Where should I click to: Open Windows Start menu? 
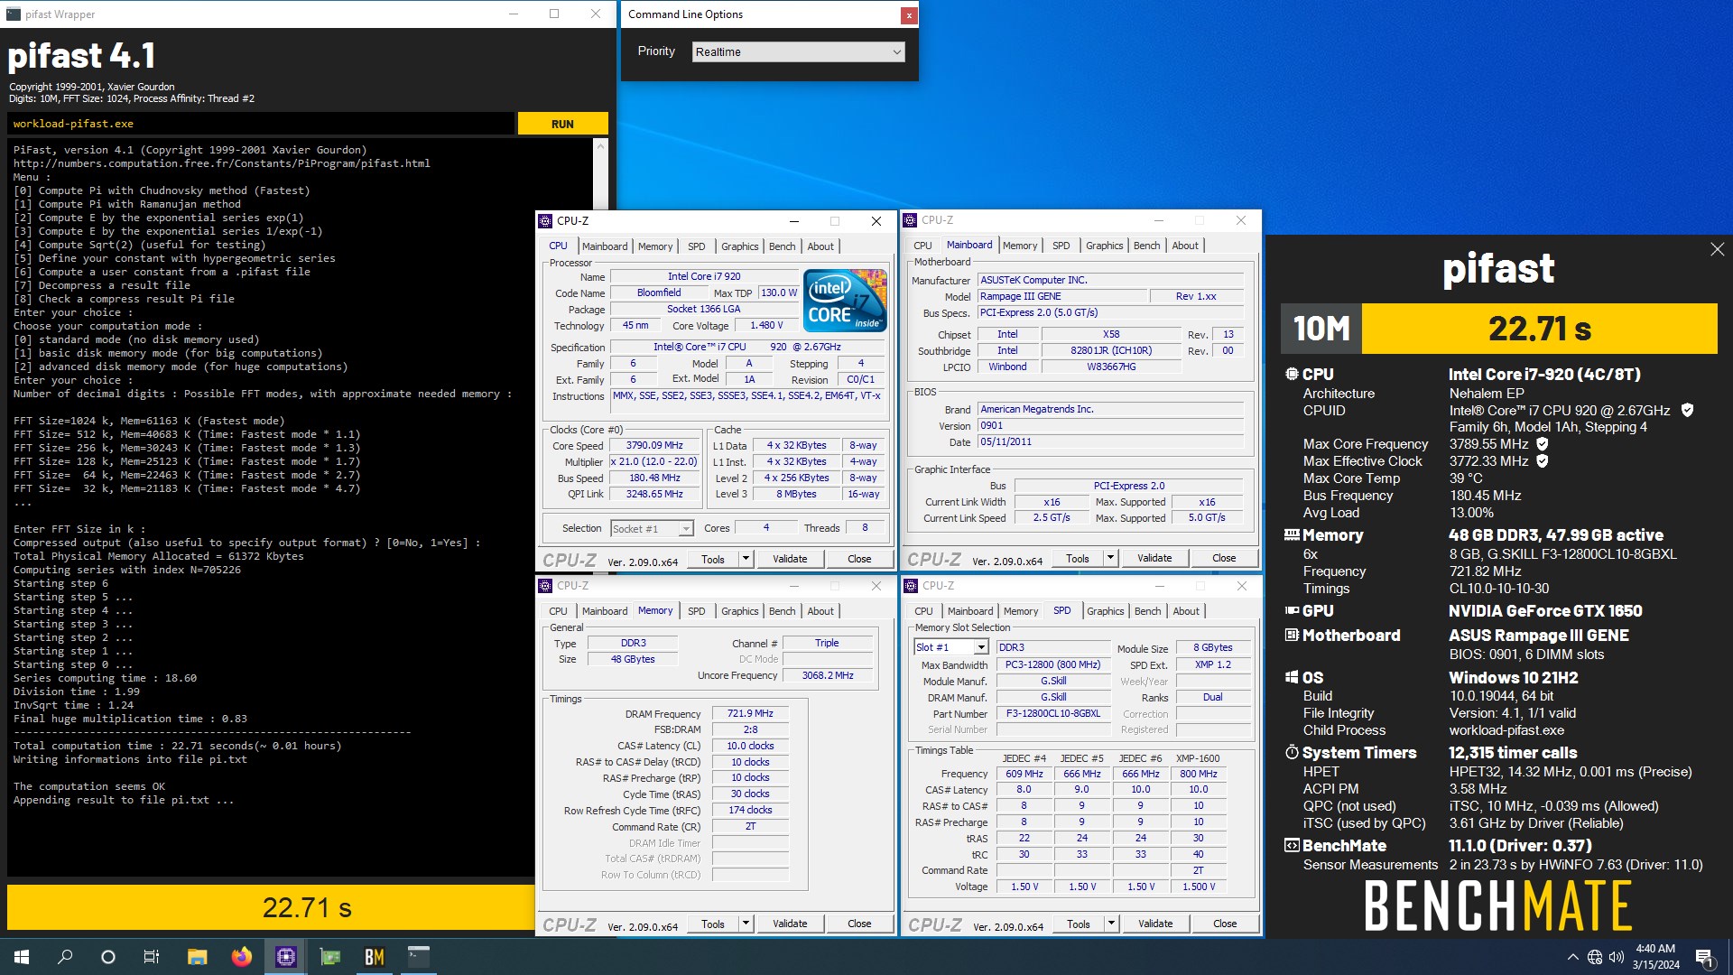click(22, 957)
